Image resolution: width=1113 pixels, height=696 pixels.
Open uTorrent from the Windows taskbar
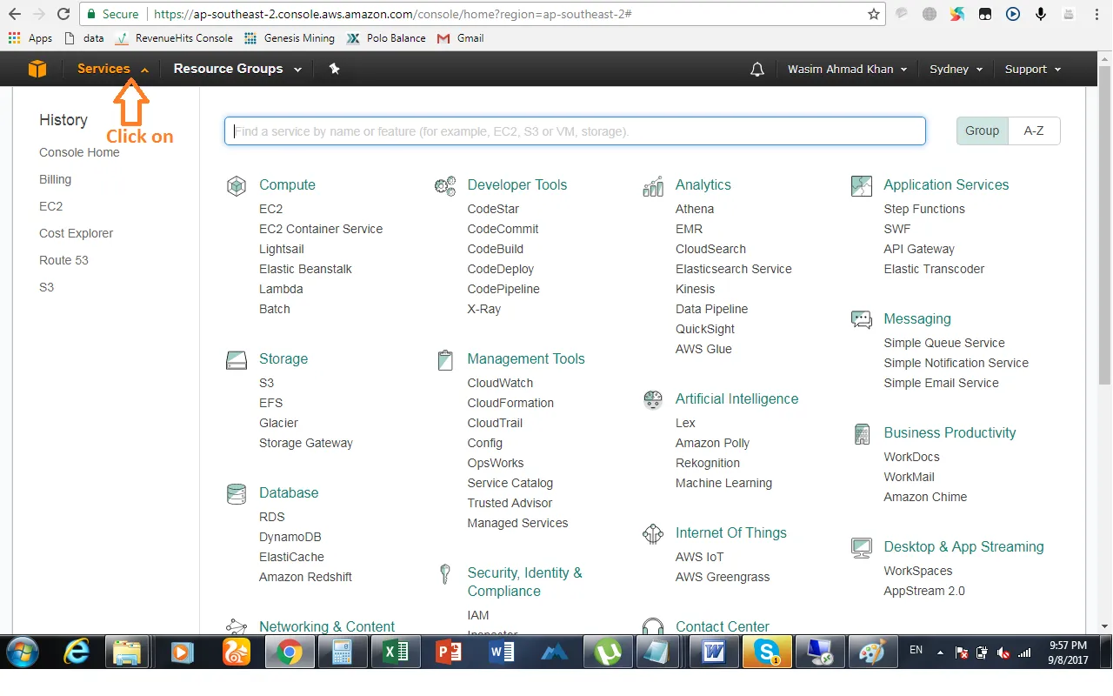point(608,652)
